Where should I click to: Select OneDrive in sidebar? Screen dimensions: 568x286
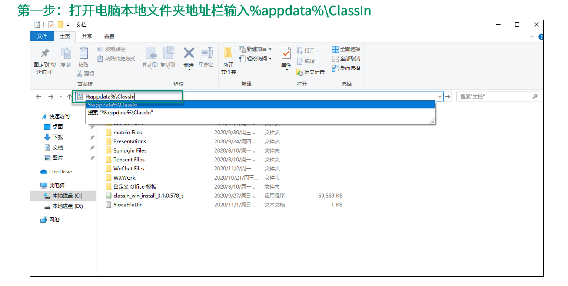[56, 172]
